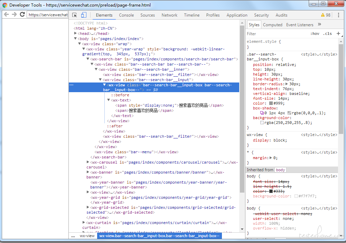346x243 pixels.
Task: Open the box-shadow editor icon
Action: pyautogui.click(x=262, y=113)
